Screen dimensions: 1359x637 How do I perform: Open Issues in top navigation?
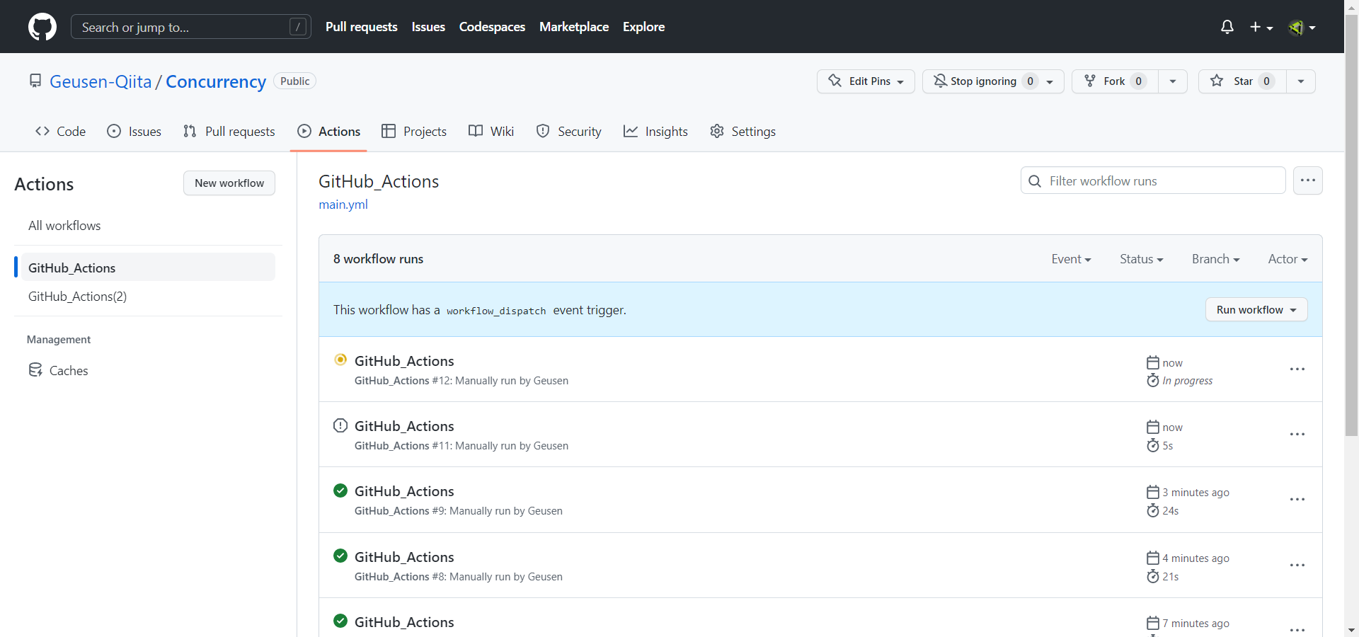[x=428, y=27]
